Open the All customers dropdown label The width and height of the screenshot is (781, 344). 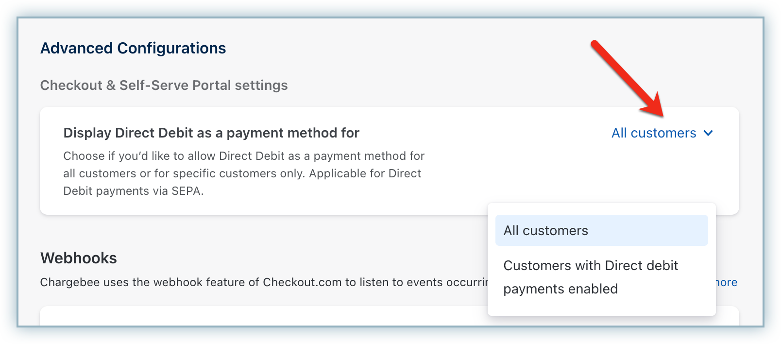tap(653, 133)
